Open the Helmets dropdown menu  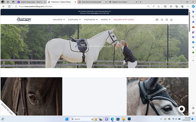[x=59, y=20]
